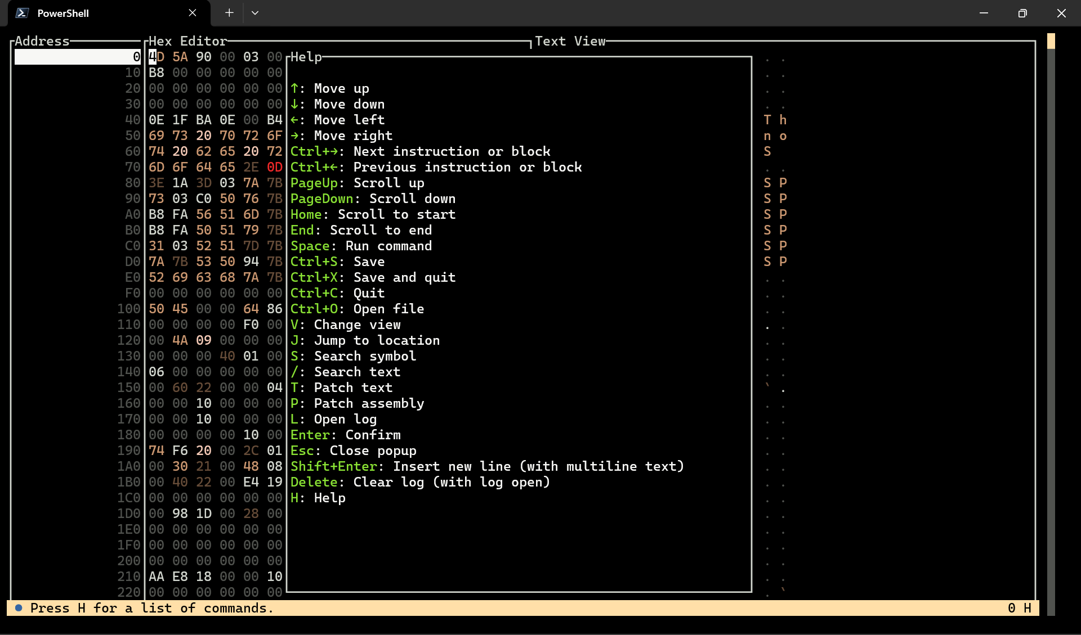The width and height of the screenshot is (1081, 635).
Task: Click the '↑: Move up' help entry
Action: click(329, 88)
